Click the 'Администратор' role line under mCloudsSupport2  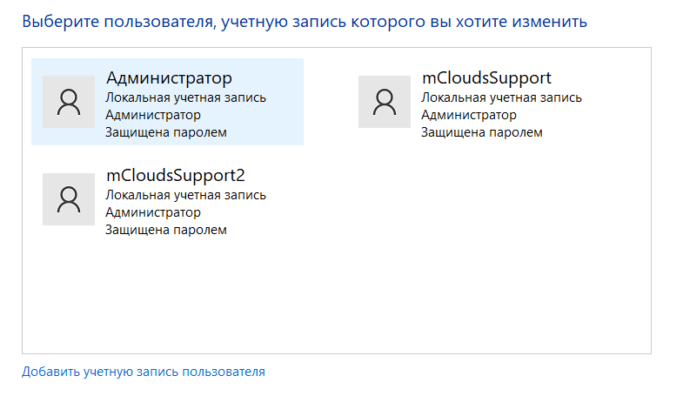(153, 212)
